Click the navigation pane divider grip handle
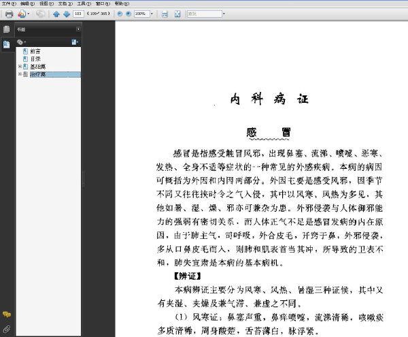 point(83,179)
